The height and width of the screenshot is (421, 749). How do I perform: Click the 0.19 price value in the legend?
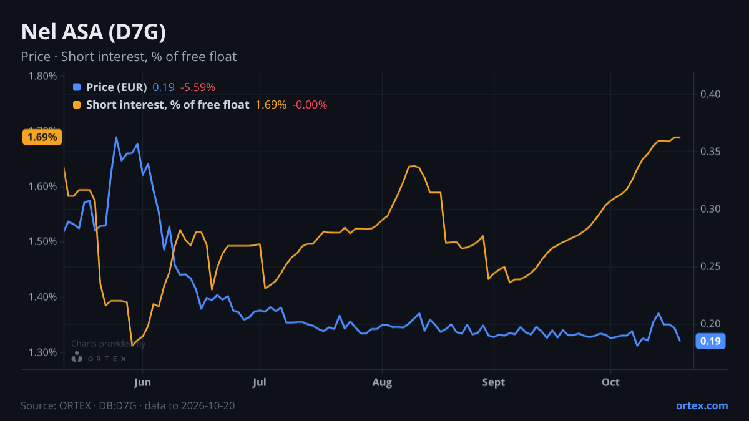(x=164, y=87)
